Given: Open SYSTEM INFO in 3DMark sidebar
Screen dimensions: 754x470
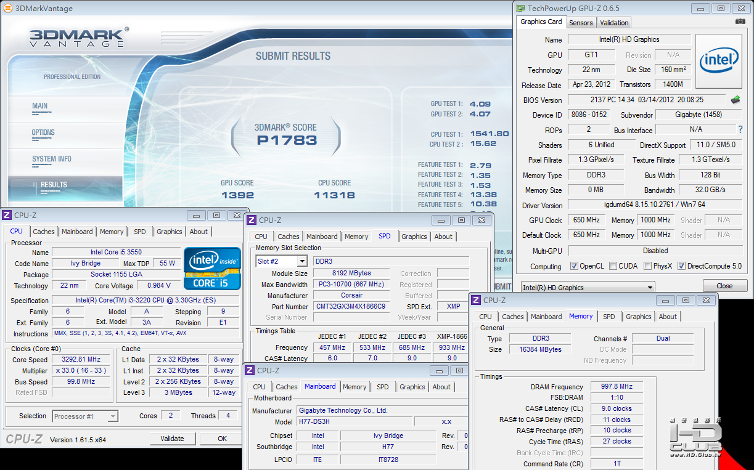Looking at the screenshot, I should (x=52, y=159).
